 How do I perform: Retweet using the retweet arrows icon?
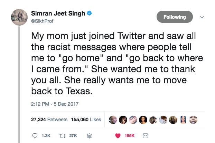tap(63, 136)
